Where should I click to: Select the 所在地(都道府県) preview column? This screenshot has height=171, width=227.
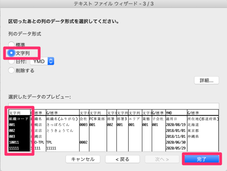(x=203, y=118)
